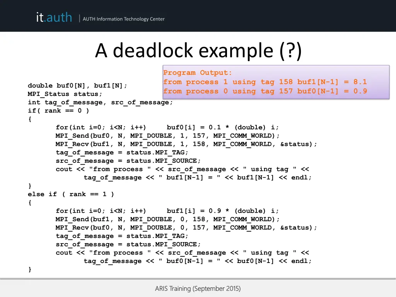Select output line "from process 1 using tag 158"
The width and height of the screenshot is (396, 297).
pyautogui.click(x=265, y=82)
